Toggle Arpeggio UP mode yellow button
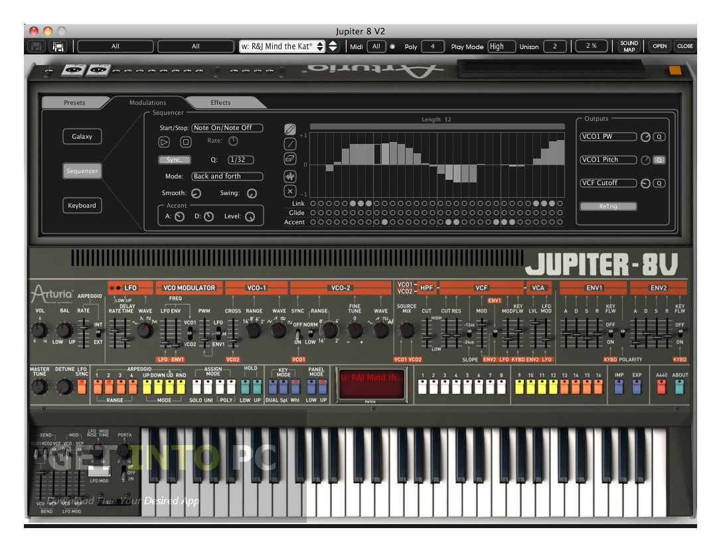This screenshot has height=552, width=721. 147,387
